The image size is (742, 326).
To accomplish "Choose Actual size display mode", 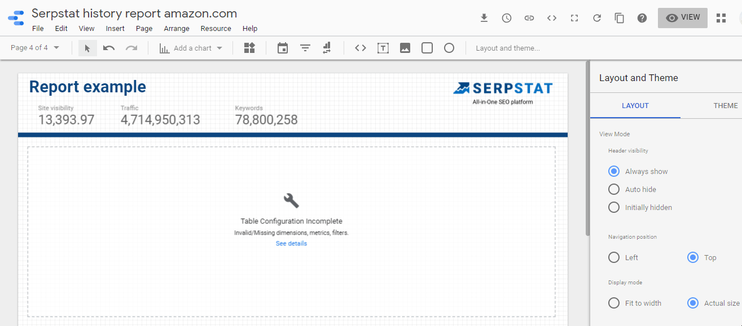I will coord(693,303).
